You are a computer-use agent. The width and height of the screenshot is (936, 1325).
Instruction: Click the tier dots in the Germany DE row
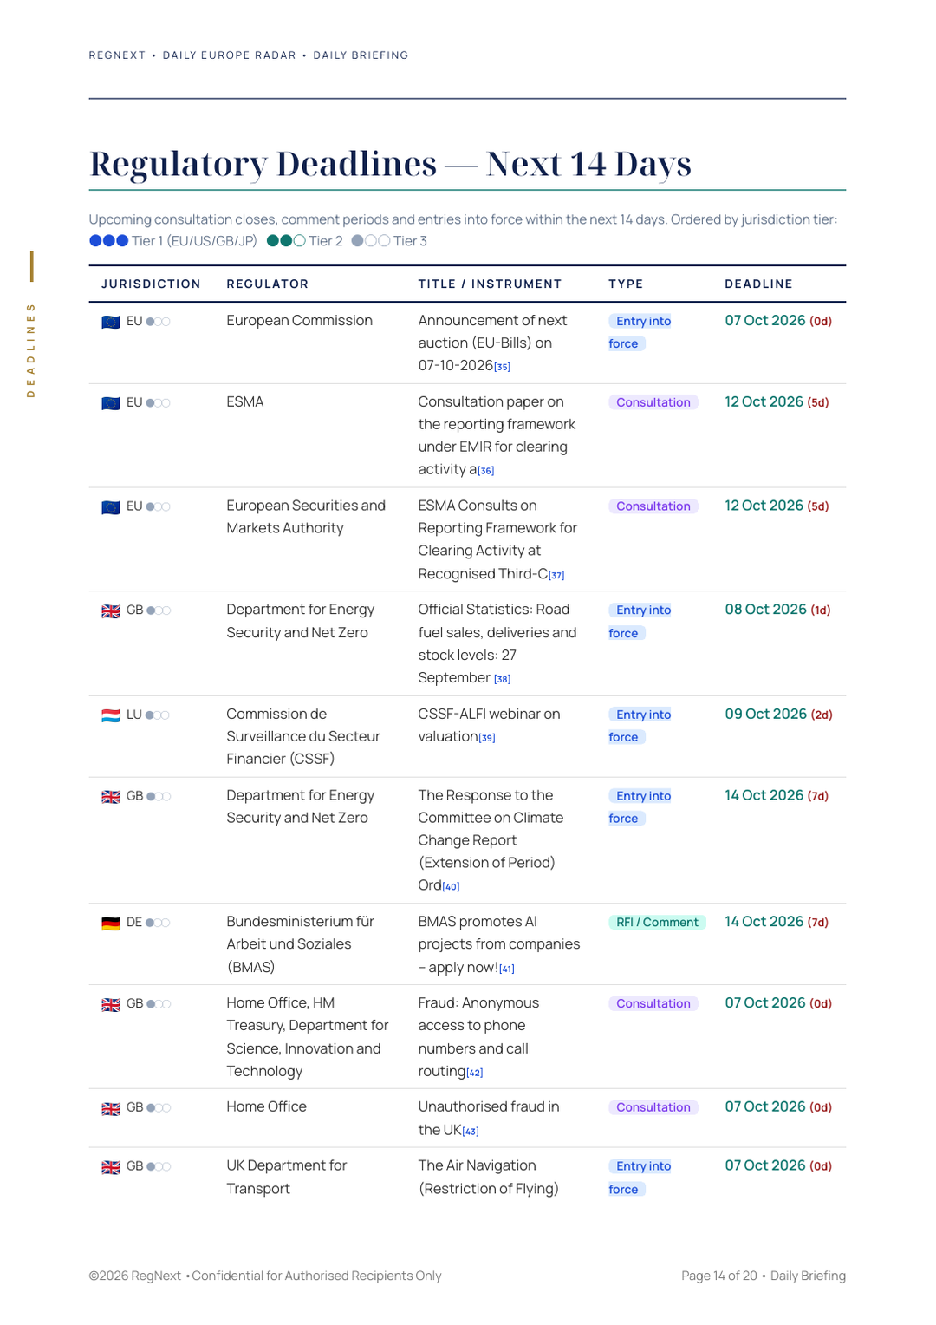pyautogui.click(x=158, y=923)
